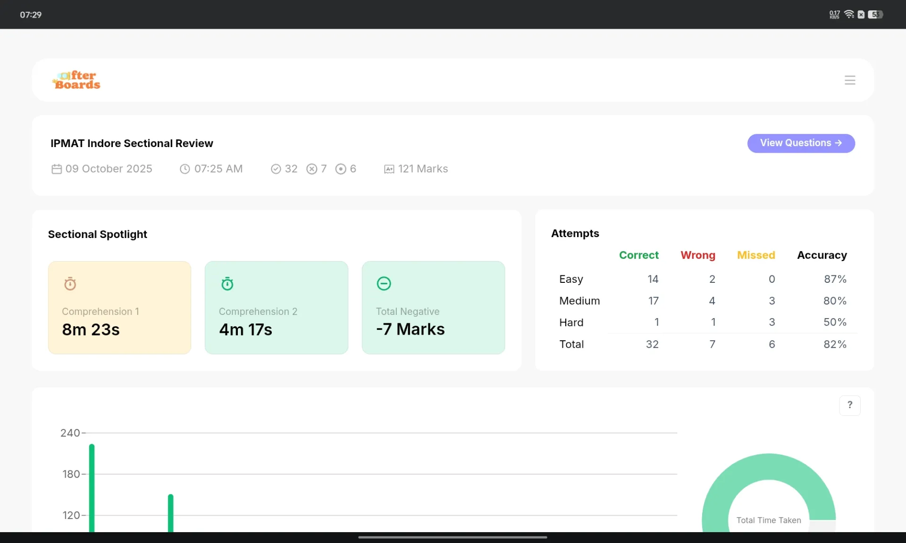The width and height of the screenshot is (906, 543).
Task: Click the AfterBoards logo
Action: coord(76,80)
